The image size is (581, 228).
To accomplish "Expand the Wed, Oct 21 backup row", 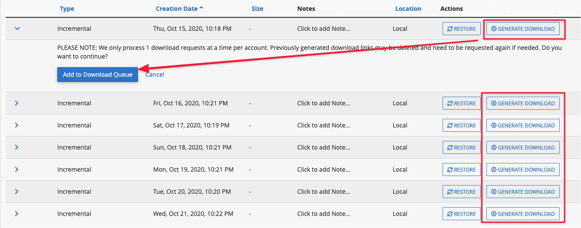I will (17, 214).
